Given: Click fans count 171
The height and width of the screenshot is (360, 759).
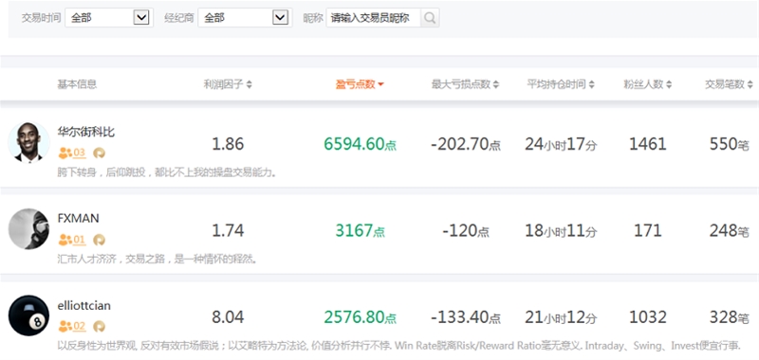Looking at the screenshot, I should [648, 231].
